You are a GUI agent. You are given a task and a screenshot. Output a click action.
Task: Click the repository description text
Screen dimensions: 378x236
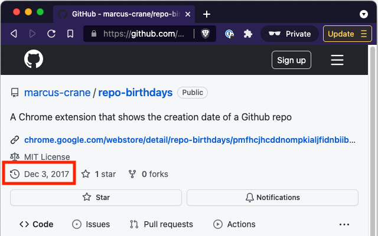pos(151,117)
